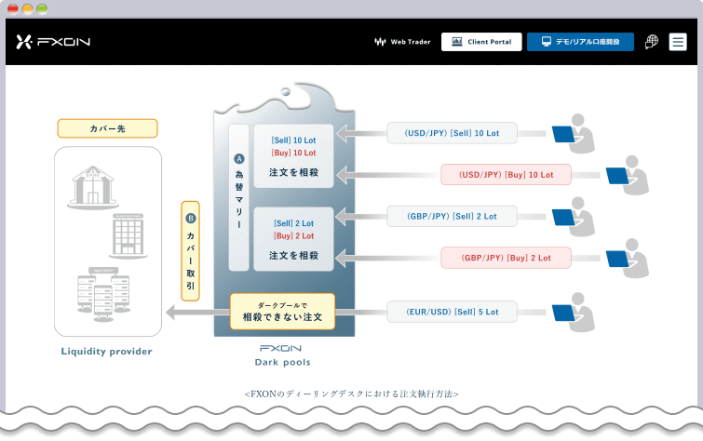Click trader icon beside GBP/JPY Sell order
The width and height of the screenshot is (703, 441).
point(574,217)
